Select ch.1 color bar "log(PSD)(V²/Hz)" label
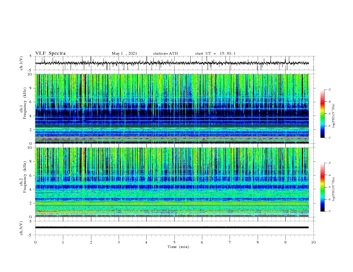The image size is (353, 272). point(334,116)
